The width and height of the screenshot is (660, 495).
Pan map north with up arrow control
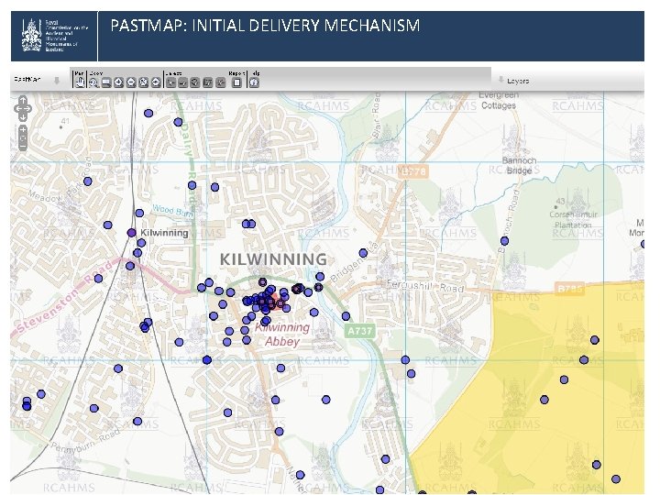tap(23, 100)
